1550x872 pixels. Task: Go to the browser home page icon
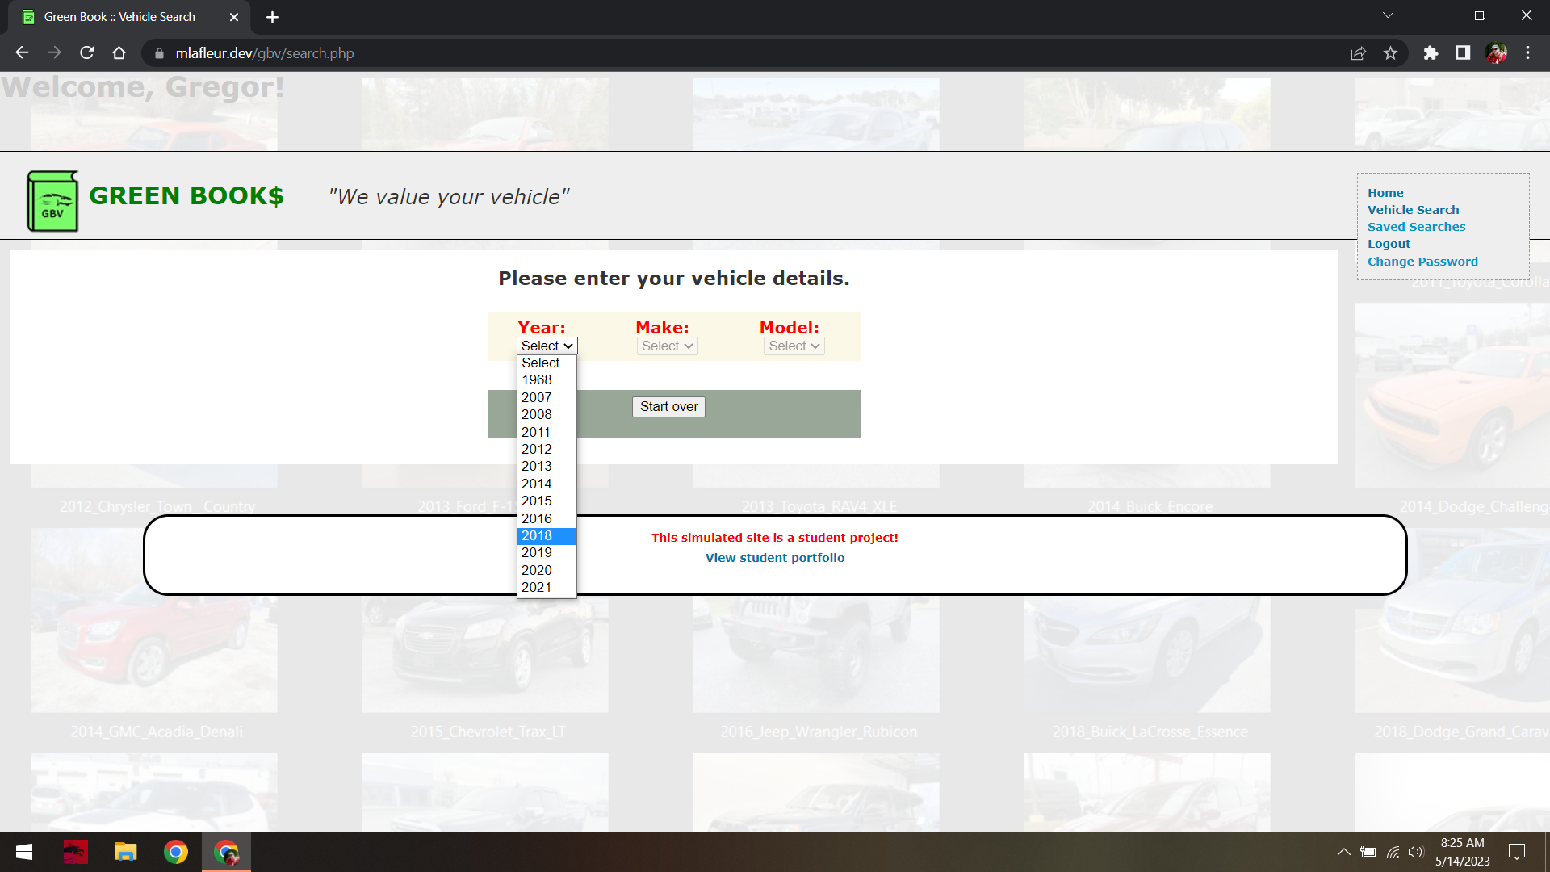point(119,53)
